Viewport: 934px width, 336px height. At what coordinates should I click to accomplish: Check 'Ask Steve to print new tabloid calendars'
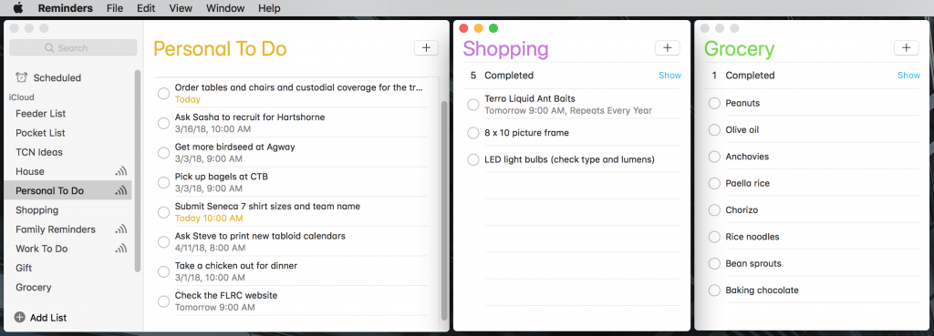(163, 242)
